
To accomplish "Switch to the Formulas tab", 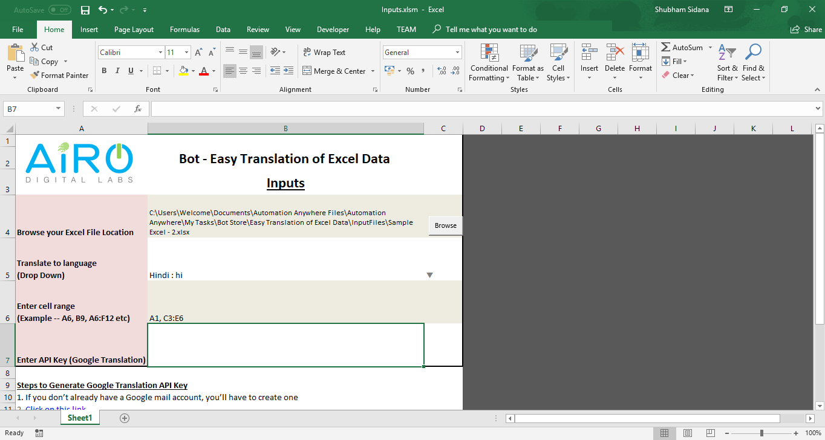I will pos(184,30).
